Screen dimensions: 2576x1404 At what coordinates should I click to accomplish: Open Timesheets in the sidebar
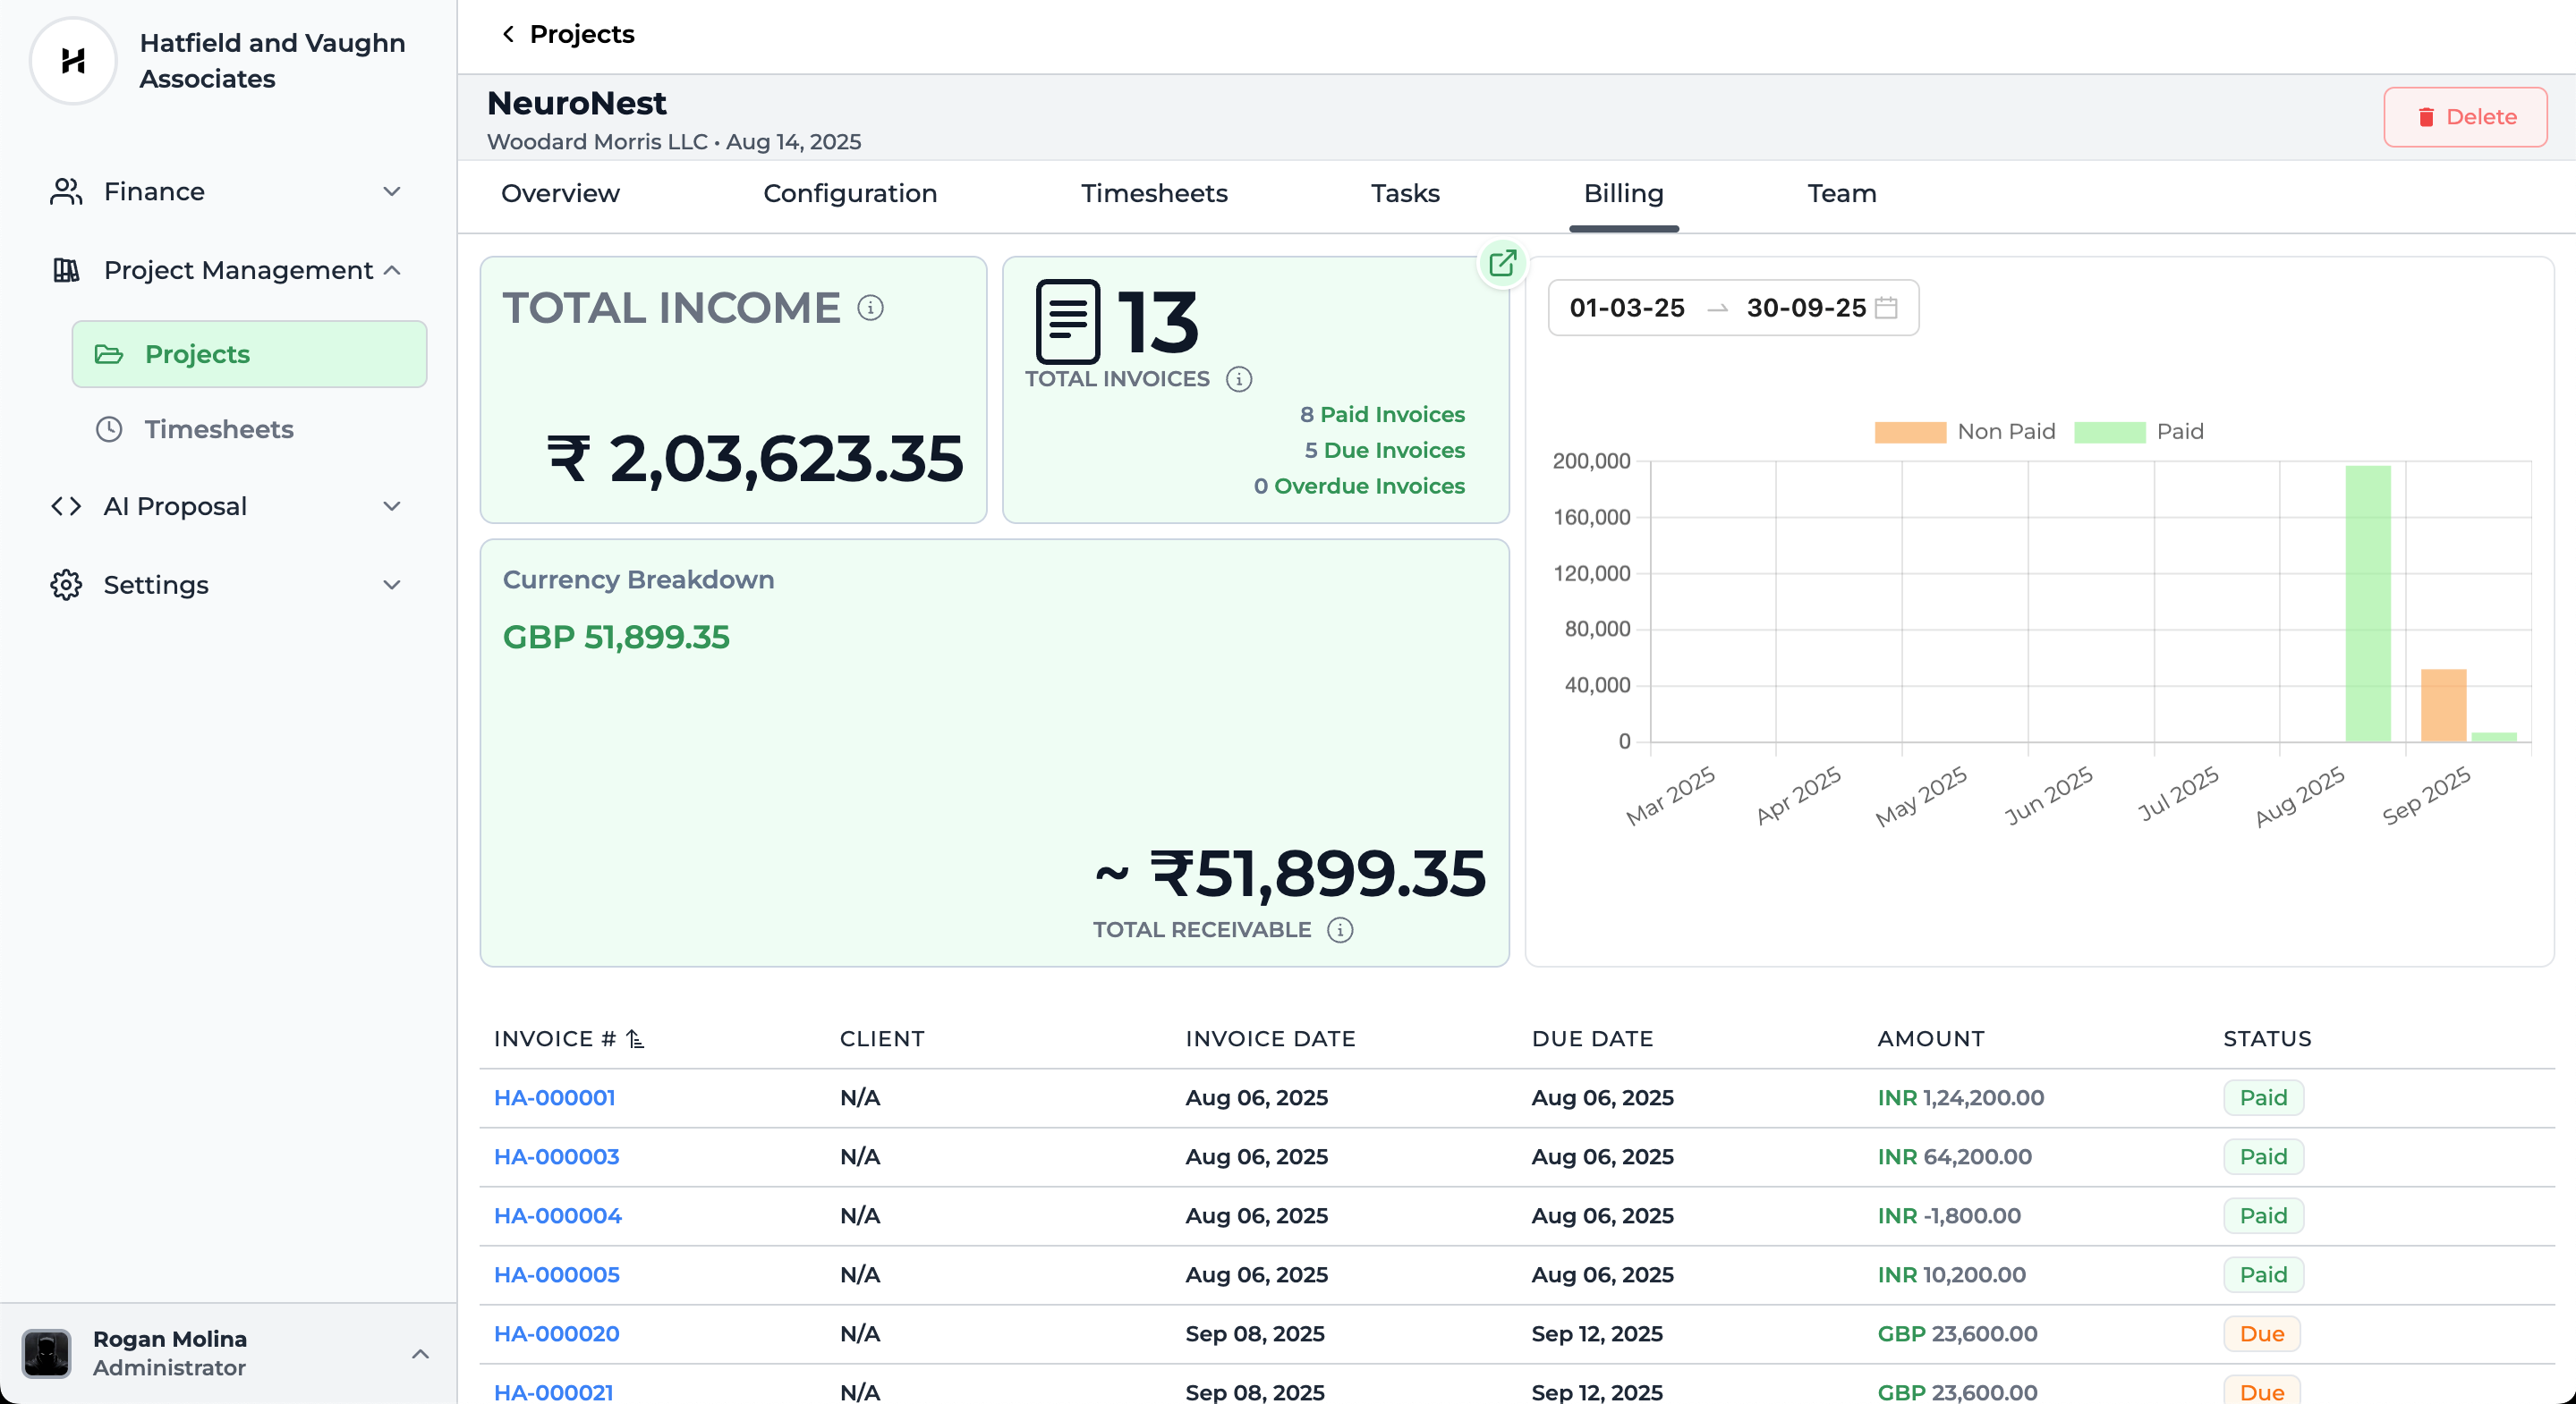(218, 428)
